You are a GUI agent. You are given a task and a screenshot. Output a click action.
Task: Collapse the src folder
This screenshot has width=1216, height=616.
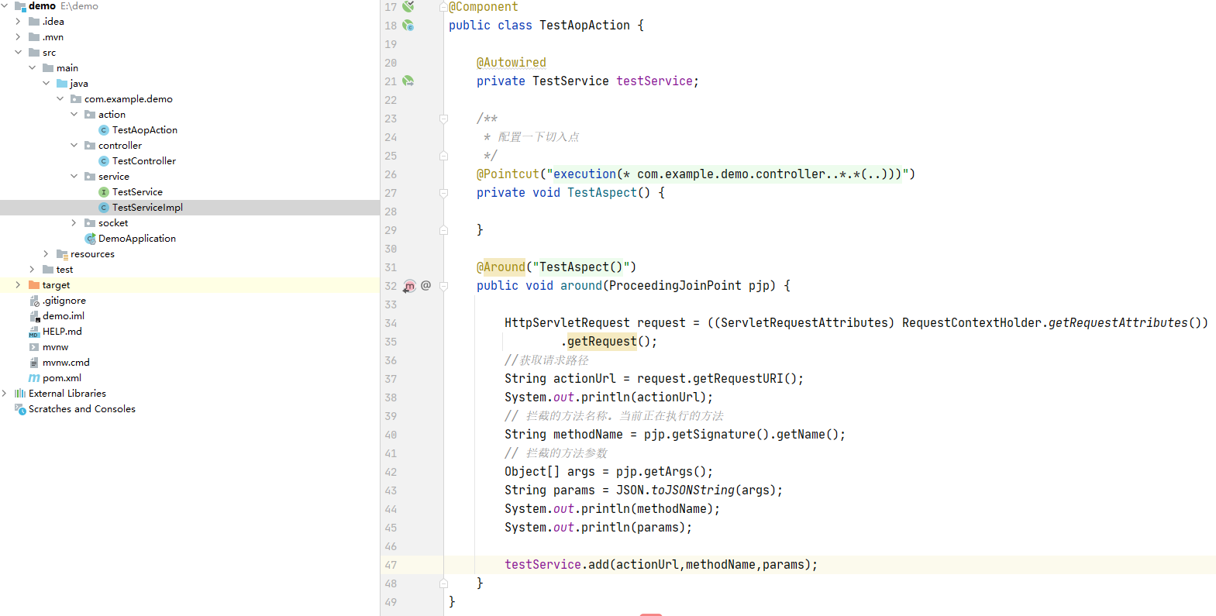click(x=18, y=53)
